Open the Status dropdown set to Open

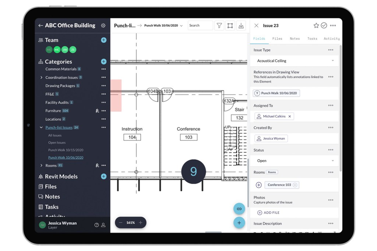[x=295, y=161]
